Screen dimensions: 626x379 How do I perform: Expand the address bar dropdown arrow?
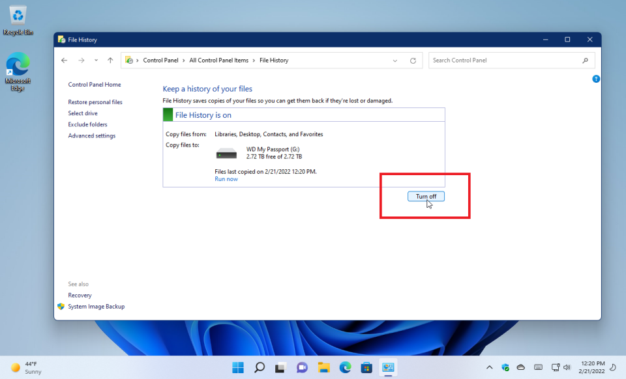pos(395,60)
